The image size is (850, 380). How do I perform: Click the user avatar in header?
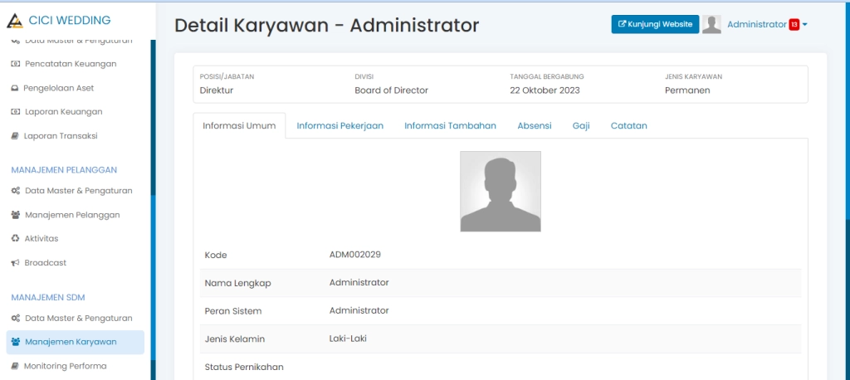(x=711, y=25)
